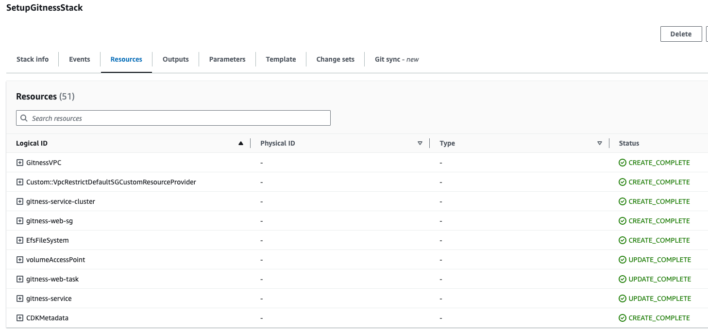Click the Resources (51) heading
This screenshot has width=708, height=331.
pos(45,97)
